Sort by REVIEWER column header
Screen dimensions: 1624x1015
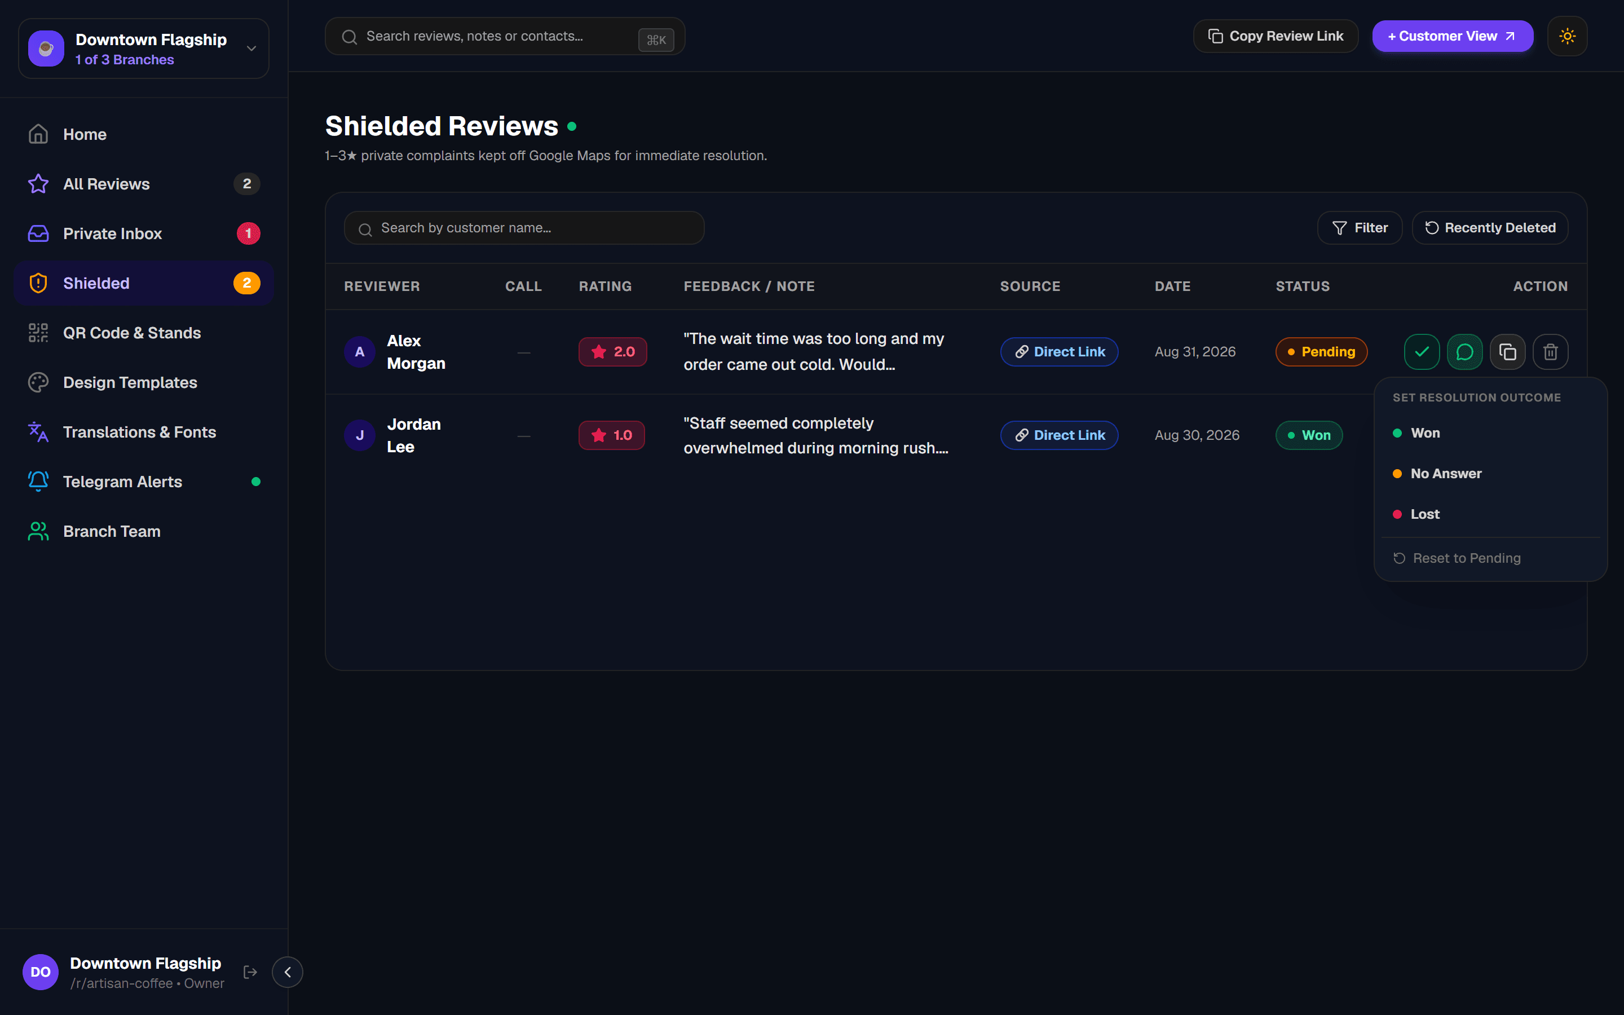point(382,286)
